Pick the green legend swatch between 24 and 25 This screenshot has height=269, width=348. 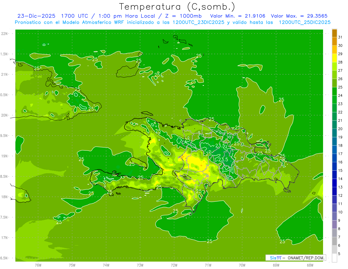(x=334, y=91)
